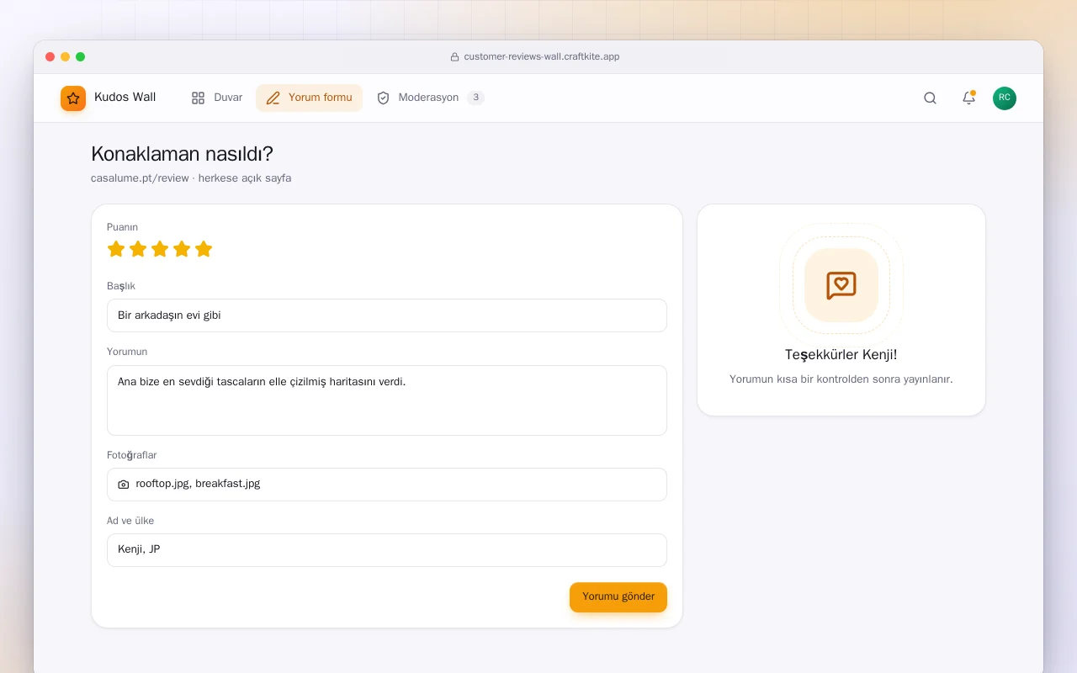This screenshot has height=673, width=1077.
Task: Click the lock icon in address bar
Action: (x=454, y=57)
